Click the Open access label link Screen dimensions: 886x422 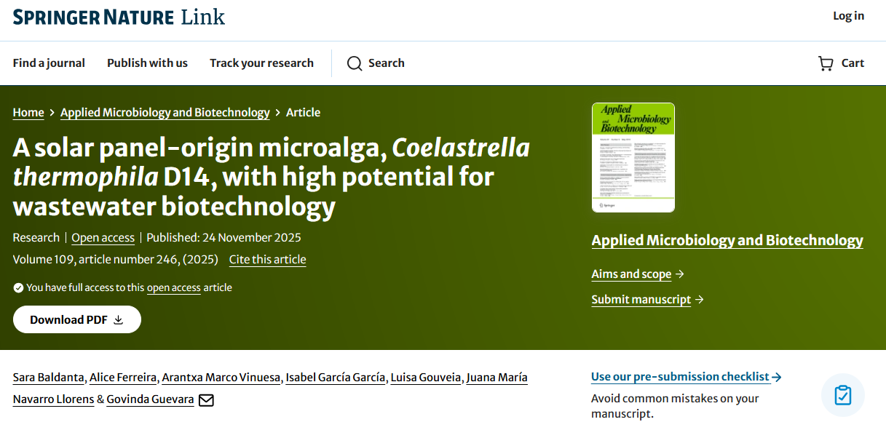(x=103, y=238)
